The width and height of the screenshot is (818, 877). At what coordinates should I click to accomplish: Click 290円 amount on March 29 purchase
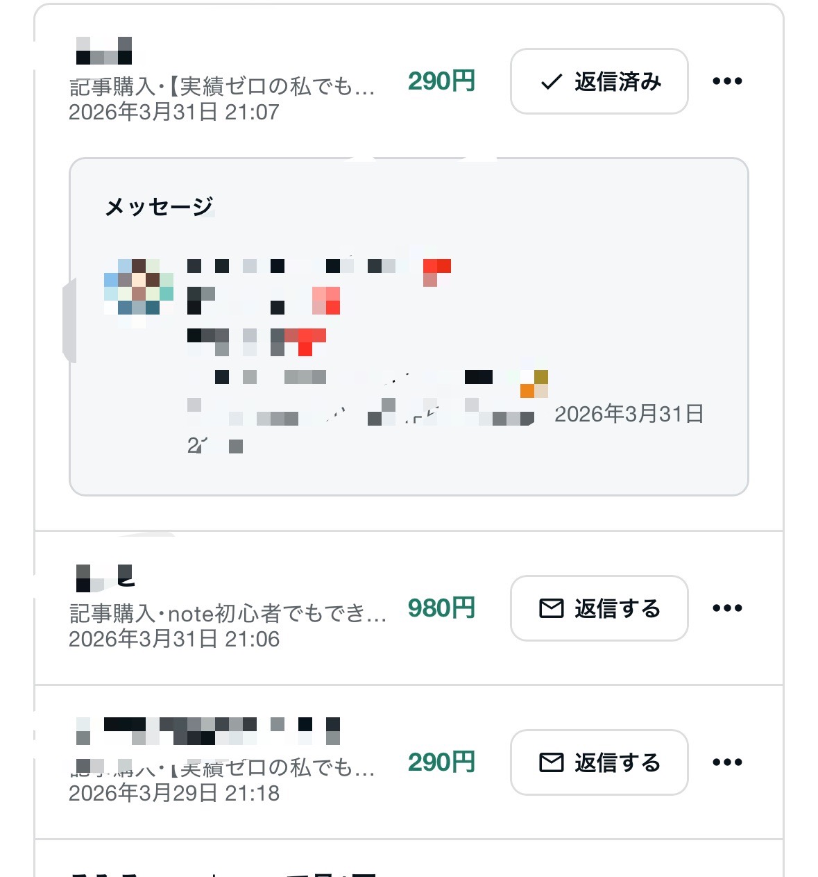pyautogui.click(x=441, y=762)
